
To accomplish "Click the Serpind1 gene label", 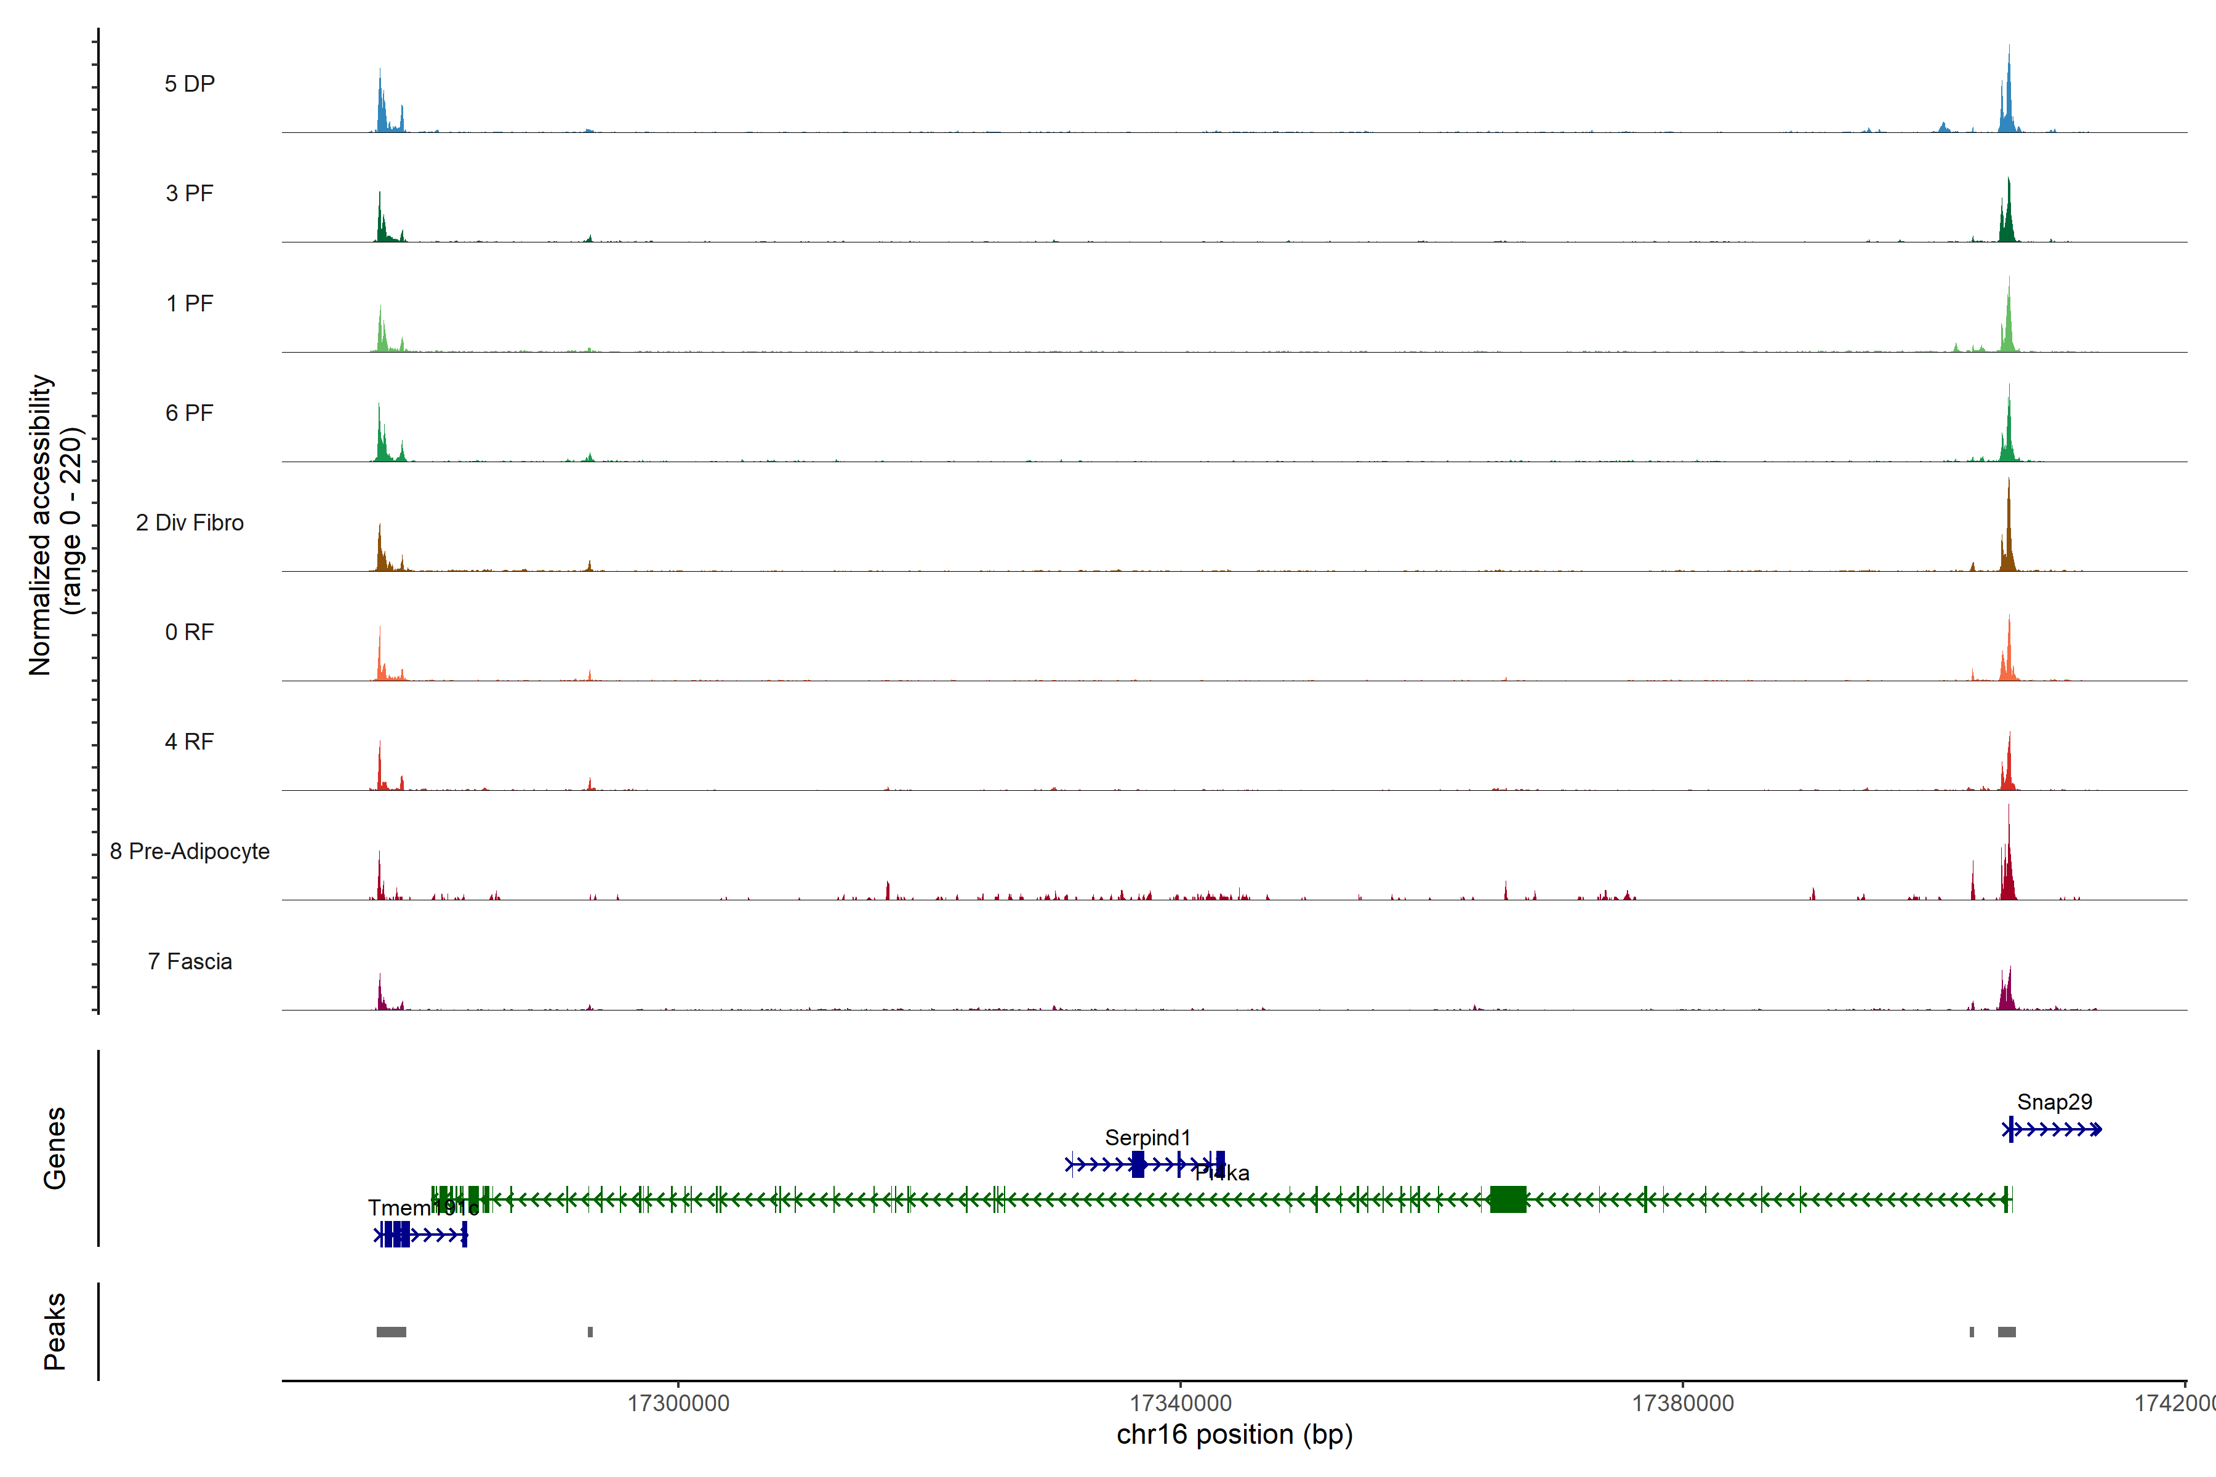I will click(x=1147, y=1138).
